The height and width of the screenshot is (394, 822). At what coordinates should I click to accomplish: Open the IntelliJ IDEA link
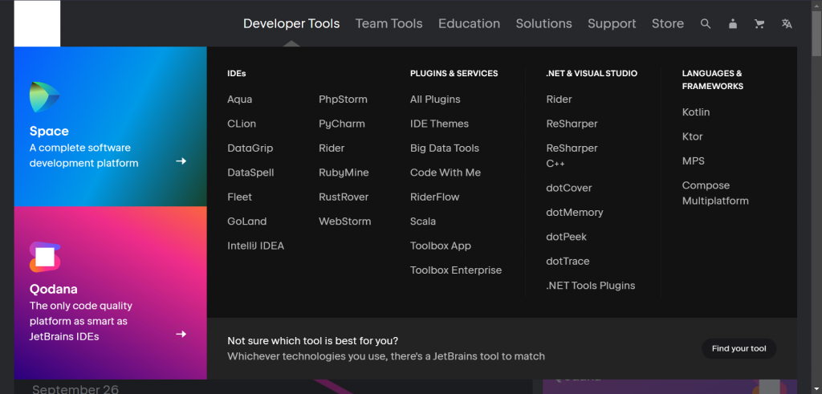click(255, 246)
